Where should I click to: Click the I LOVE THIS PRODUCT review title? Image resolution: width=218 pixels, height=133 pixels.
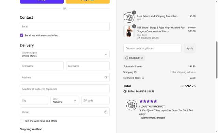[152, 107]
